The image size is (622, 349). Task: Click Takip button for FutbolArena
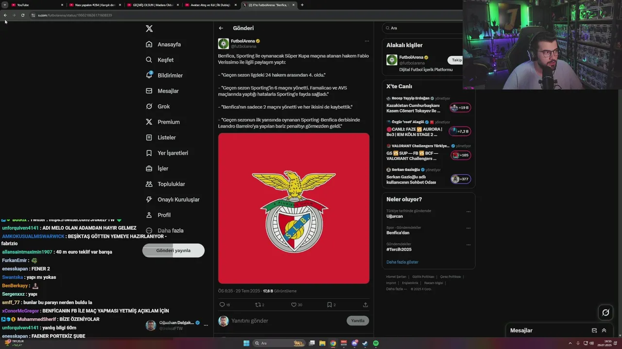[456, 60]
